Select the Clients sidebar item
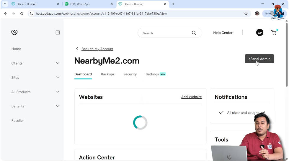This screenshot has width=289, height=161. (17, 63)
